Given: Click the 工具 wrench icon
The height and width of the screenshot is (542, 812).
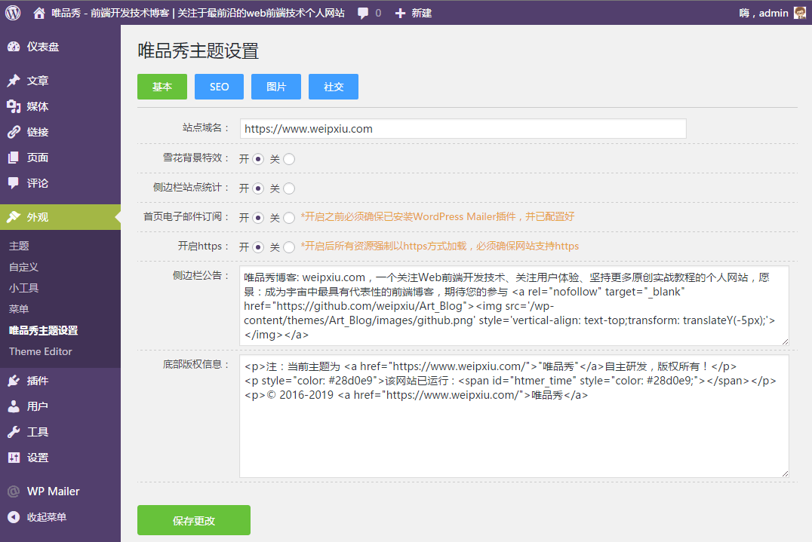Looking at the screenshot, I should pos(14,433).
